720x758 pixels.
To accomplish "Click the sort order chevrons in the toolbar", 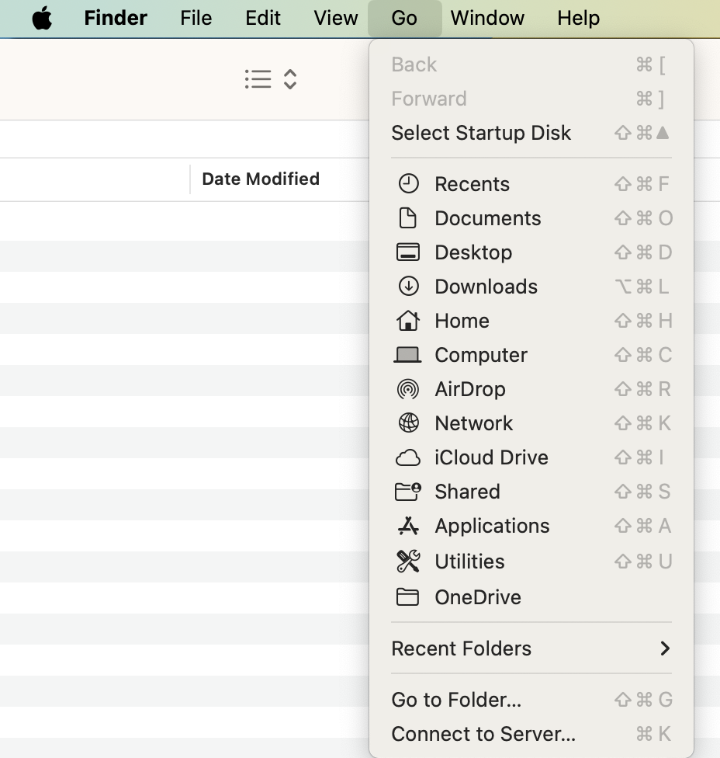I will point(289,79).
